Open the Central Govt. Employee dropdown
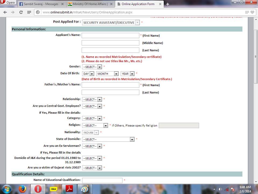The width and height of the screenshot is (258, 194). 92,106
